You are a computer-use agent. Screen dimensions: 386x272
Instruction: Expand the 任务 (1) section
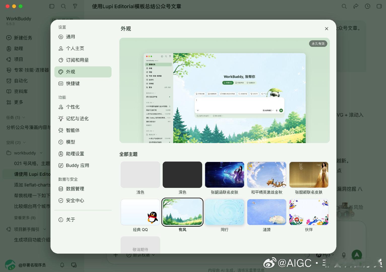[24, 117]
